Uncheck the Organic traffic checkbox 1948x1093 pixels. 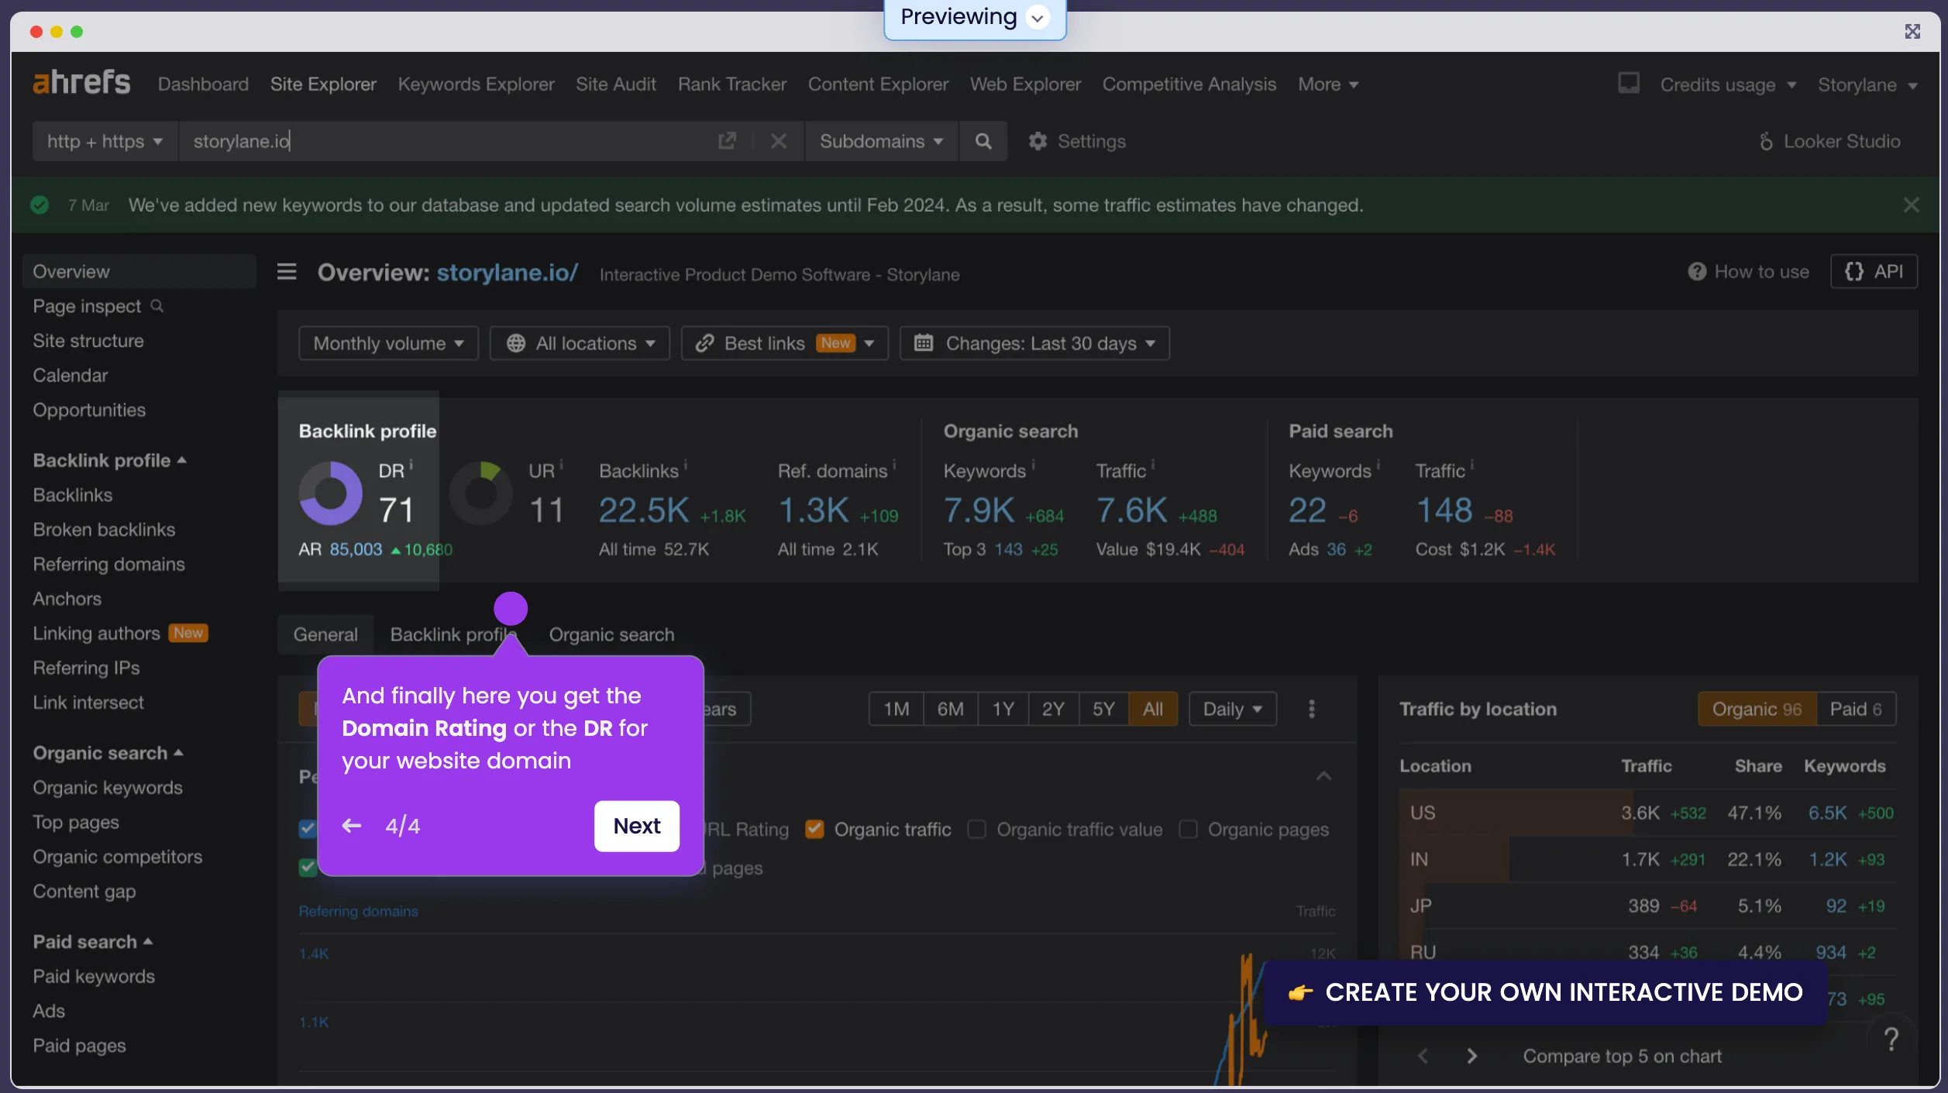[814, 830]
